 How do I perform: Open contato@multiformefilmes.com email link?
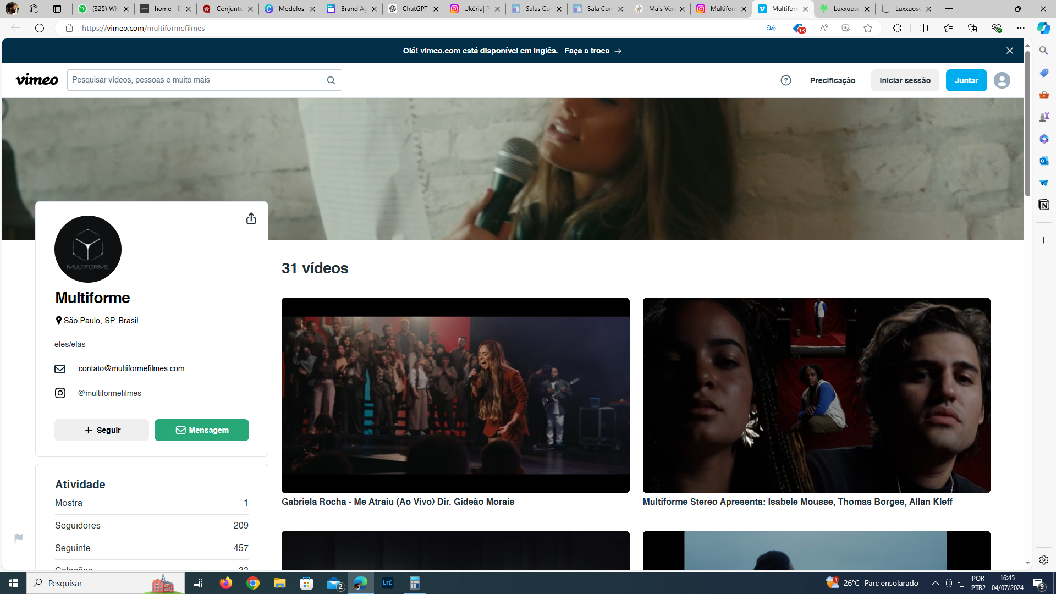coord(131,369)
